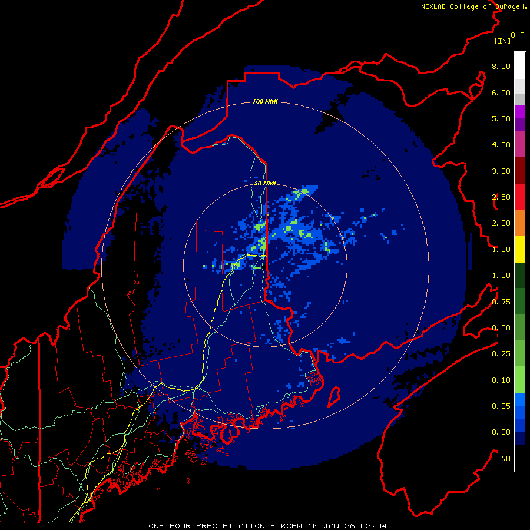Select the 5.00 legend value

pos(501,118)
